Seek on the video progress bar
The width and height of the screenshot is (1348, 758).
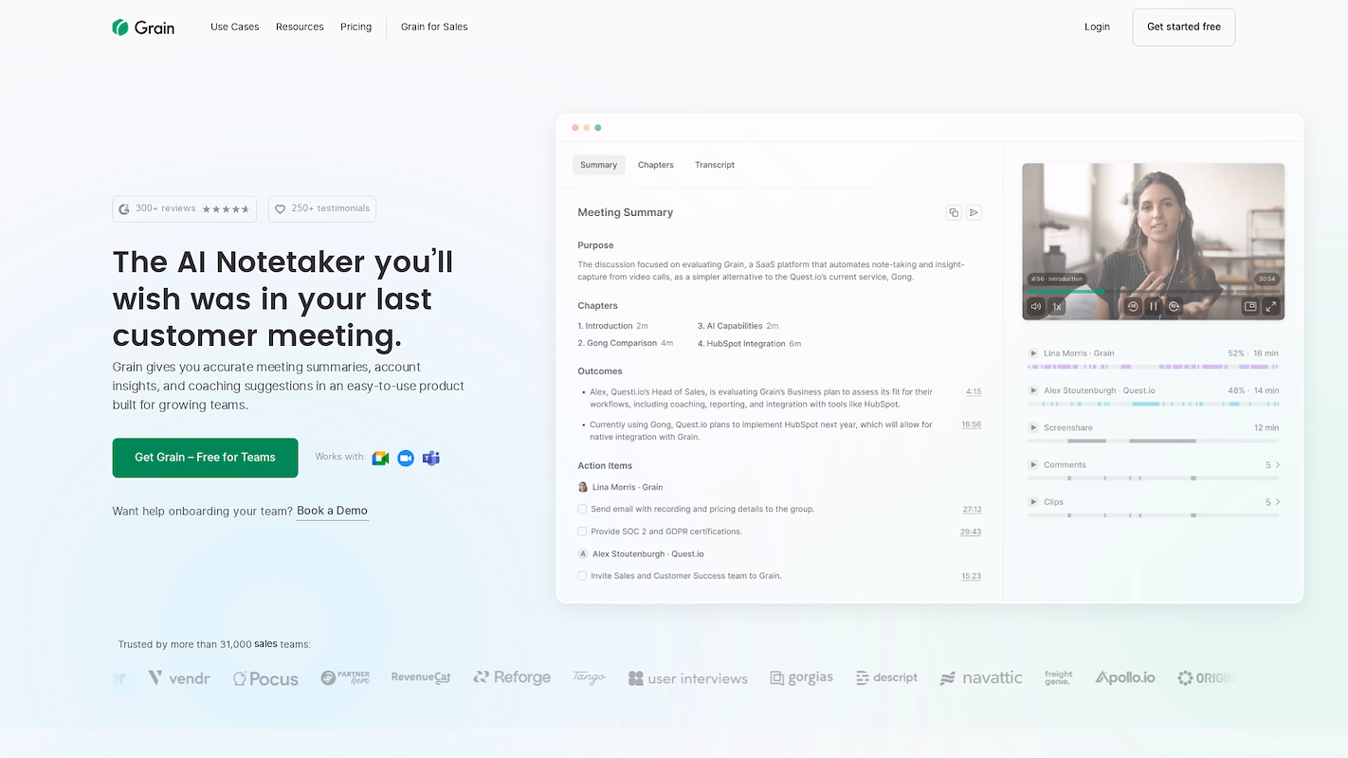1154,291
